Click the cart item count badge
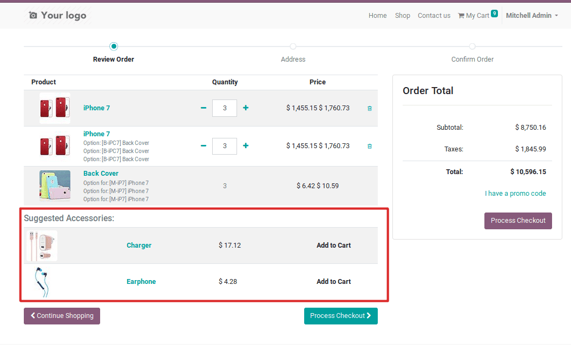The width and height of the screenshot is (571, 345). click(494, 14)
